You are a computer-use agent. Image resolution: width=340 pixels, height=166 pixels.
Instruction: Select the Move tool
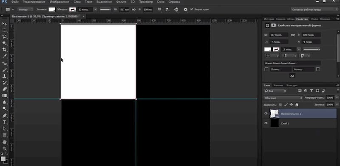pos(4,23)
